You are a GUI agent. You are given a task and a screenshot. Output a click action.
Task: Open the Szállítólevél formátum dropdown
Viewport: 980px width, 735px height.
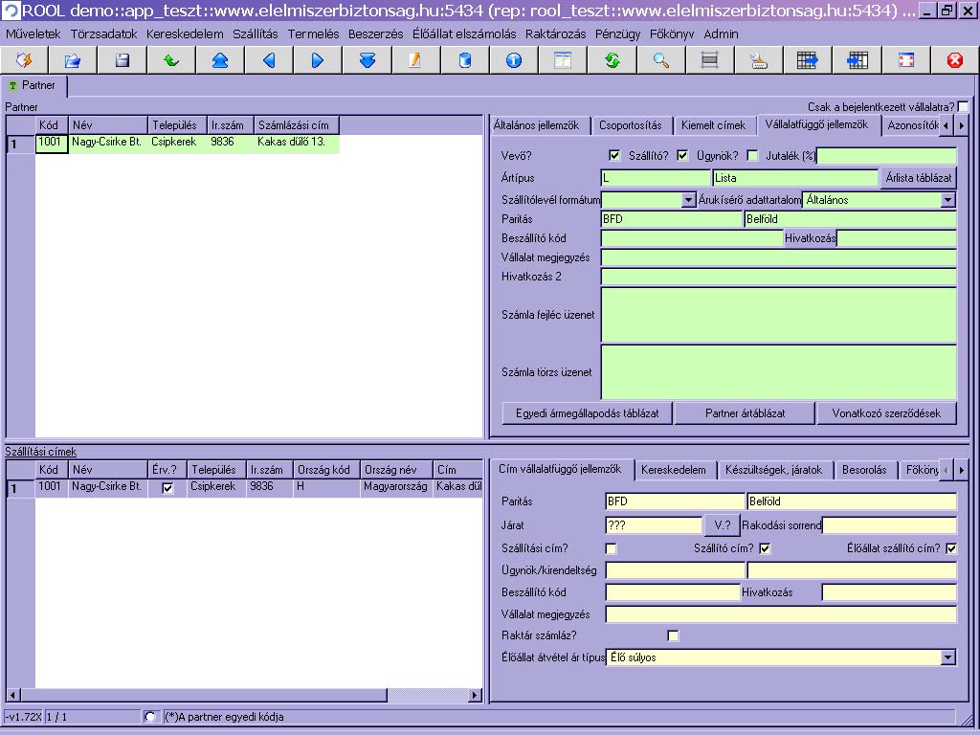coord(688,200)
